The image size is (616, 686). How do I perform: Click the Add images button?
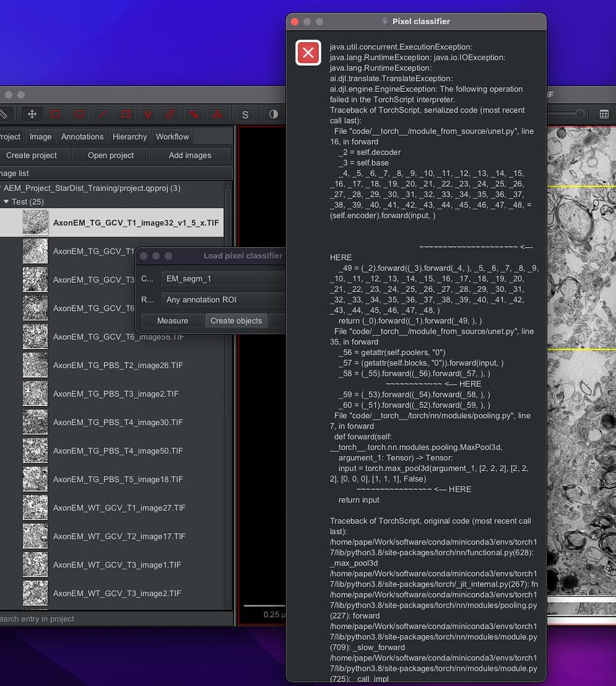click(191, 155)
